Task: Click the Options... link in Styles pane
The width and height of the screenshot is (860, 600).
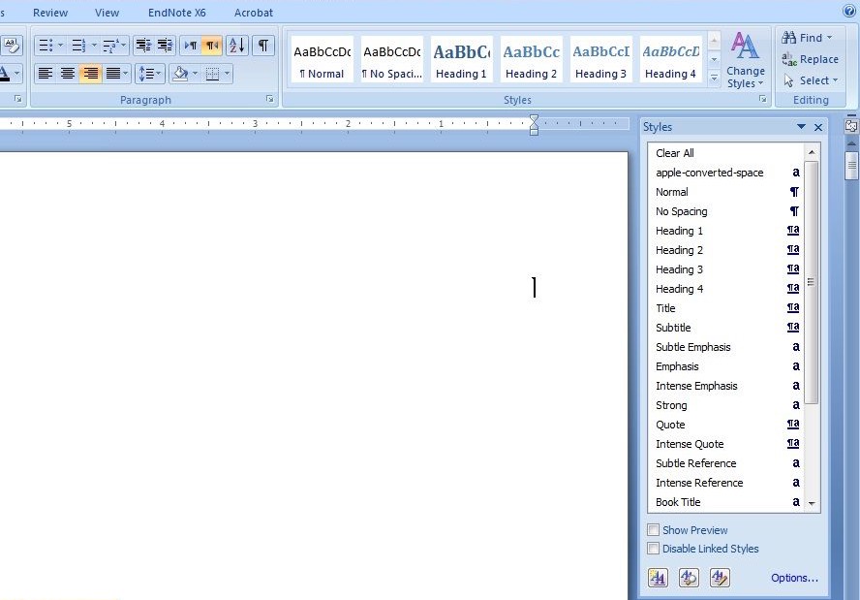Action: [x=794, y=578]
